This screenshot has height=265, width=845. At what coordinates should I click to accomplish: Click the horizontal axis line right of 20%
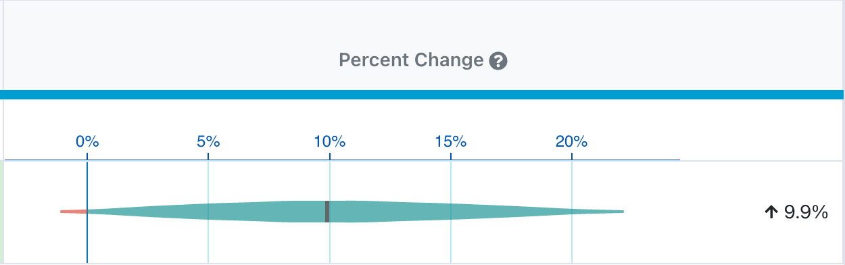pyautogui.click(x=626, y=160)
